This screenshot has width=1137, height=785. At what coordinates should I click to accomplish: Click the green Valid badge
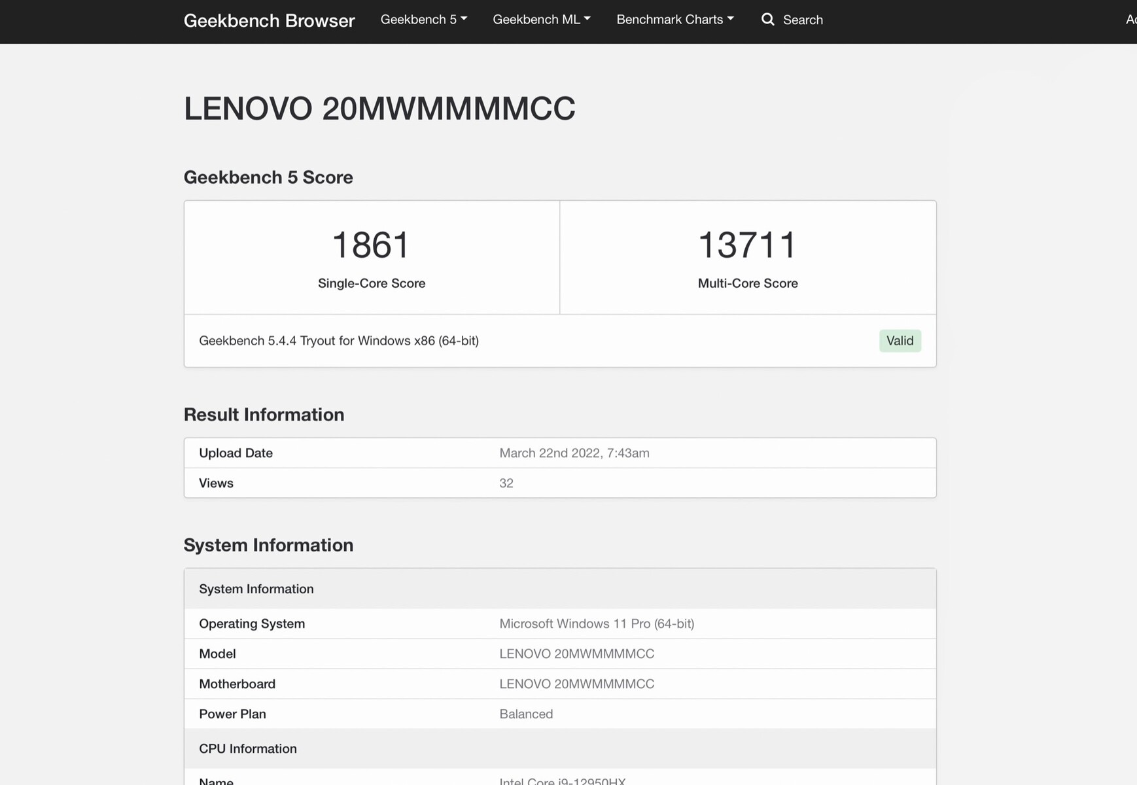click(x=900, y=341)
